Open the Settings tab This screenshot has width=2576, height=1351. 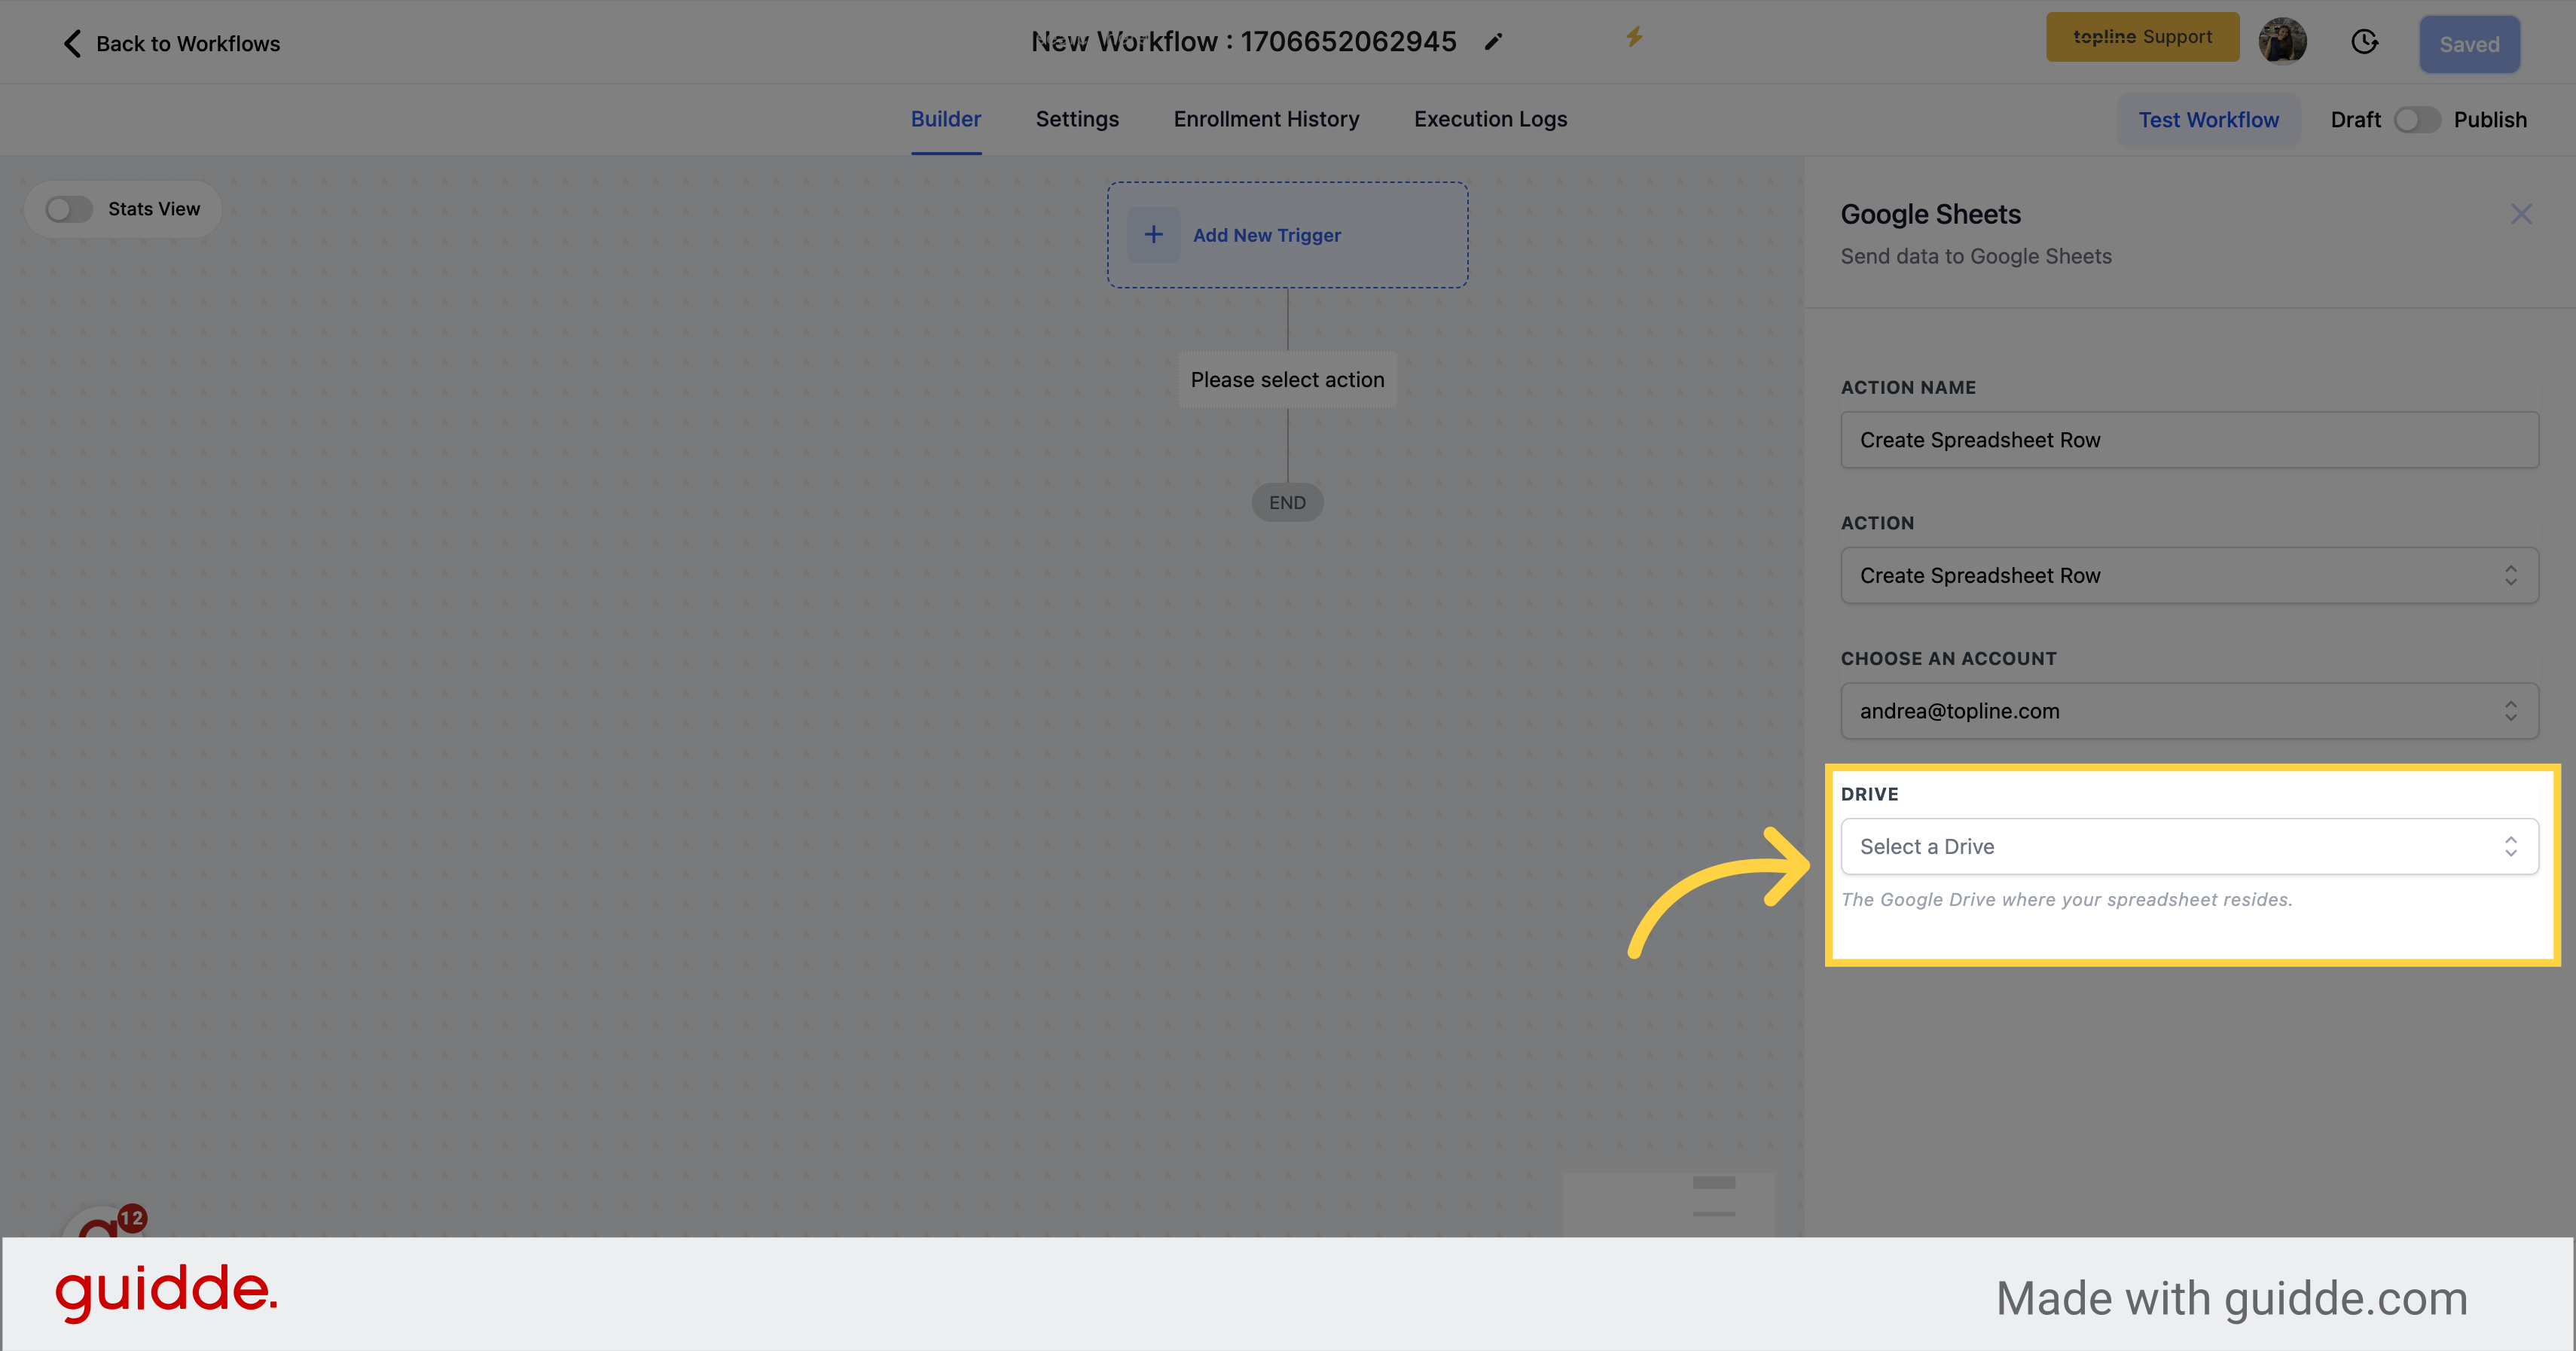click(1077, 119)
